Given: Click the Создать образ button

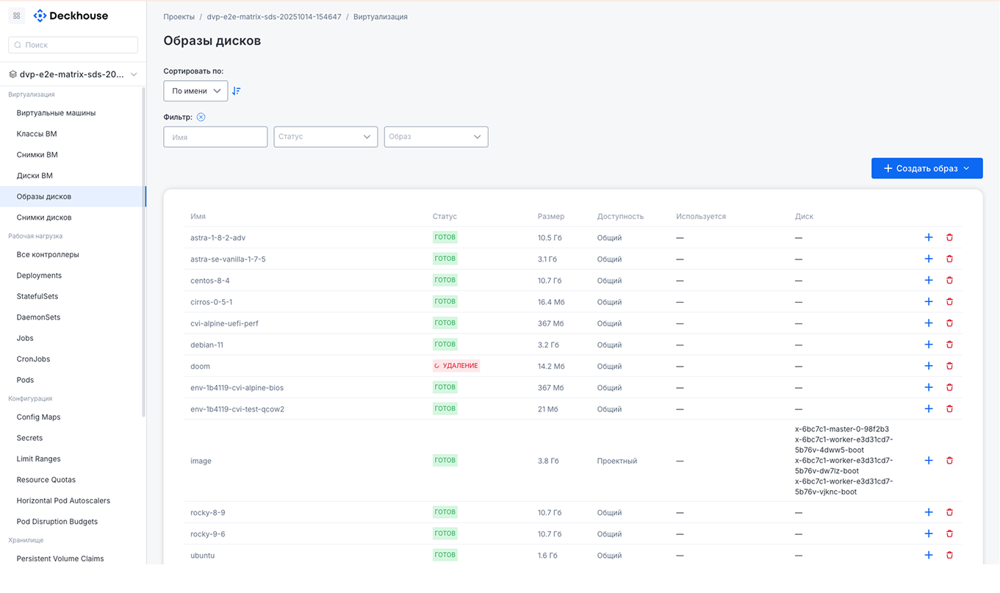Looking at the screenshot, I should point(927,168).
